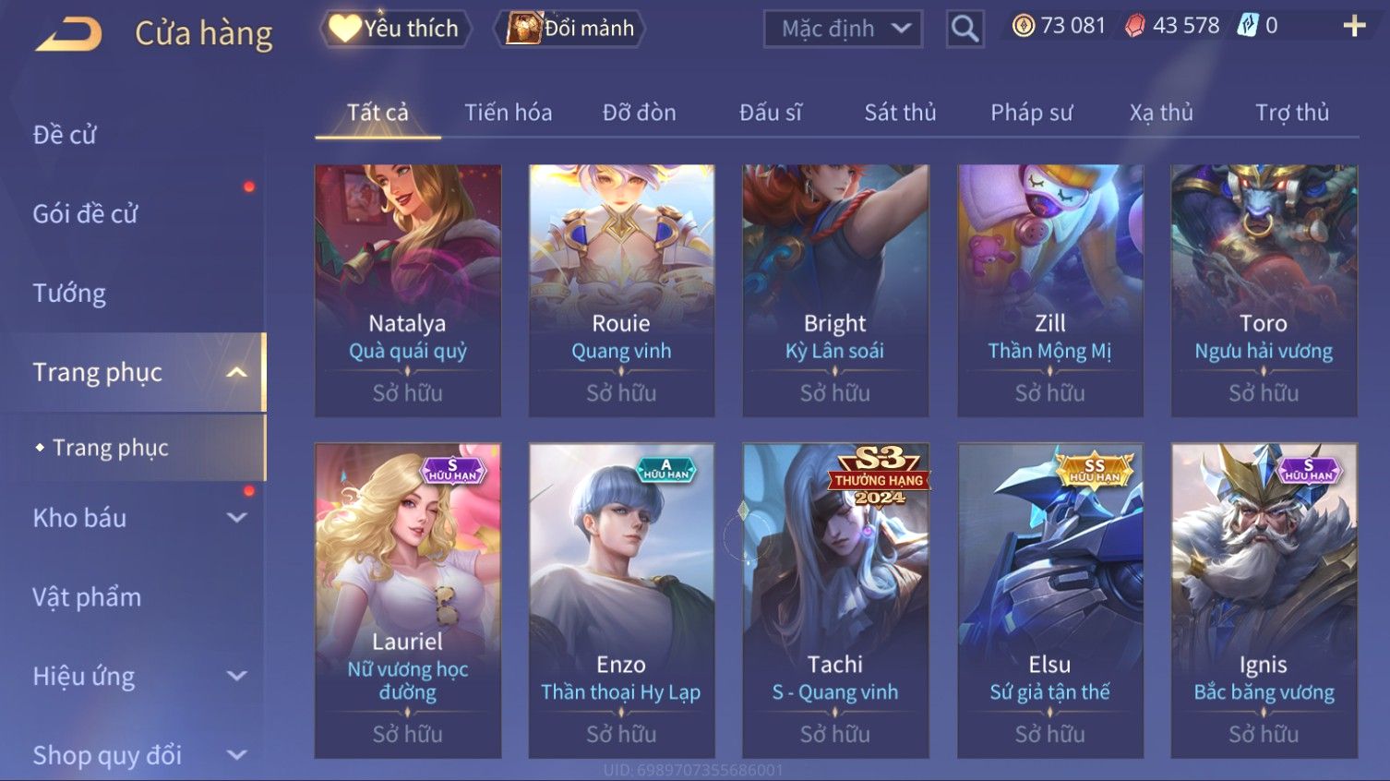Open the search magnifier icon
Screen dimensions: 1390x781
[965, 30]
